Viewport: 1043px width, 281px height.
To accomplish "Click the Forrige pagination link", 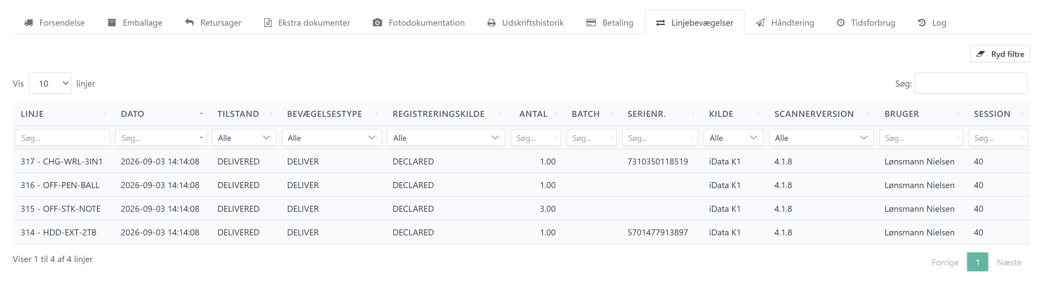I will click(945, 262).
